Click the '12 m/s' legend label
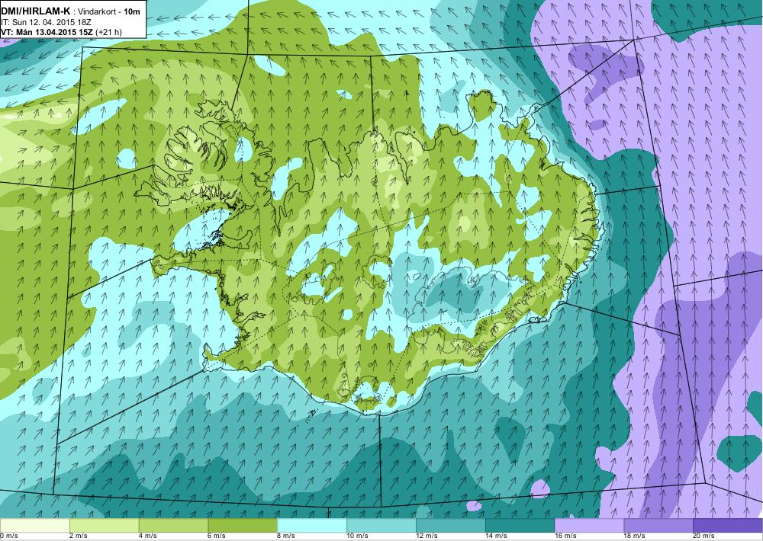763x541 pixels. (427, 536)
